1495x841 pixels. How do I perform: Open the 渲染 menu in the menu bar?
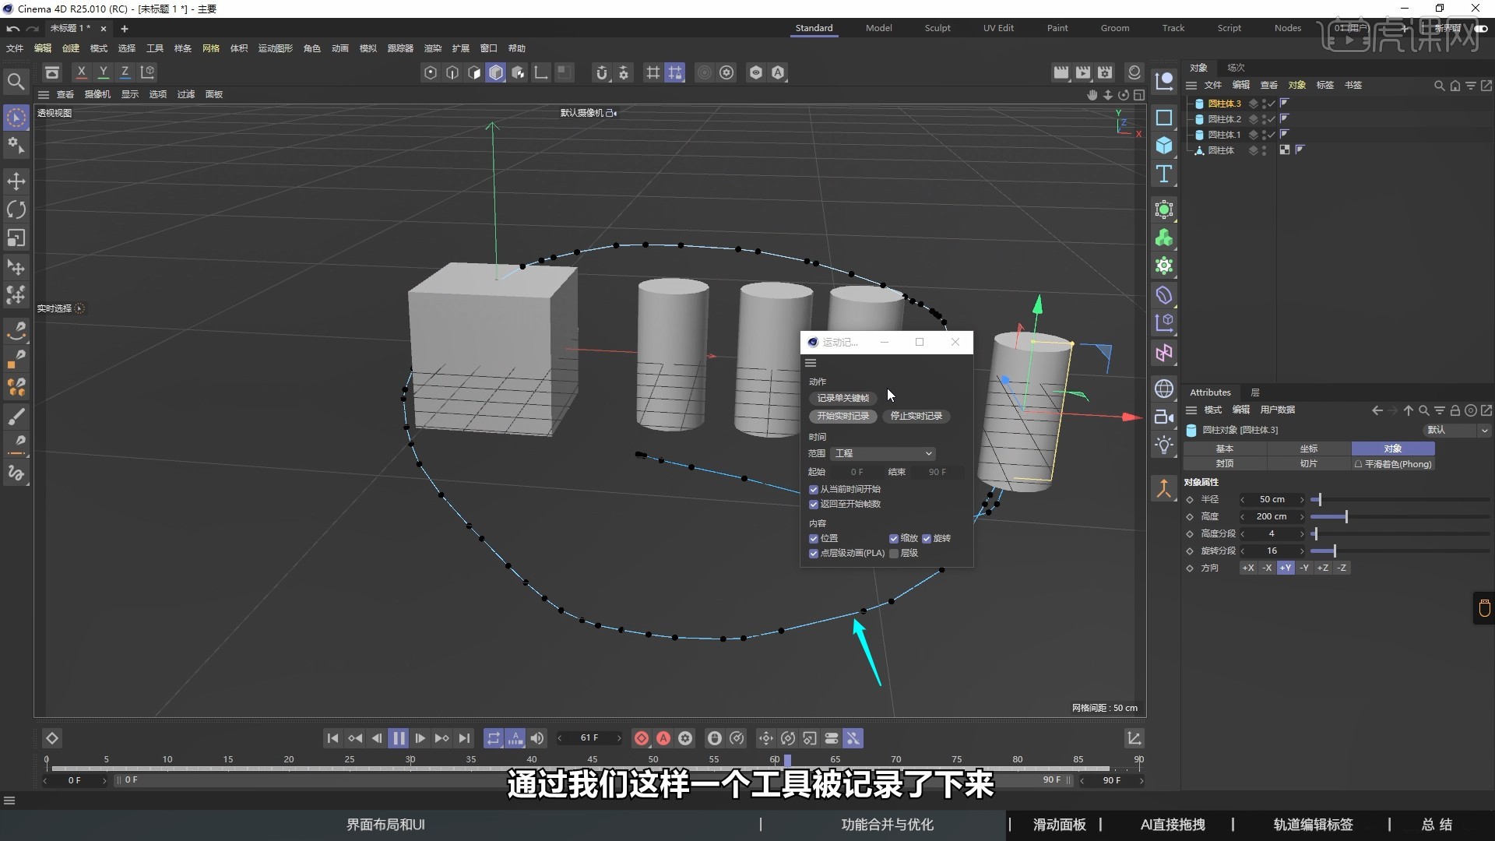point(432,48)
